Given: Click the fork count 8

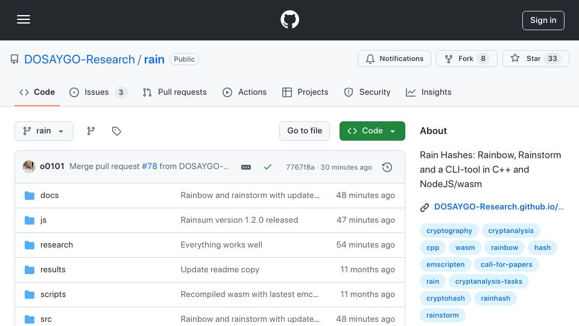Looking at the screenshot, I should tap(483, 59).
